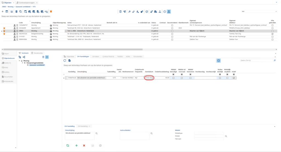
Task: Tick Middel benodigd checkbox in Onderhoud row
Action: [x=173, y=78]
